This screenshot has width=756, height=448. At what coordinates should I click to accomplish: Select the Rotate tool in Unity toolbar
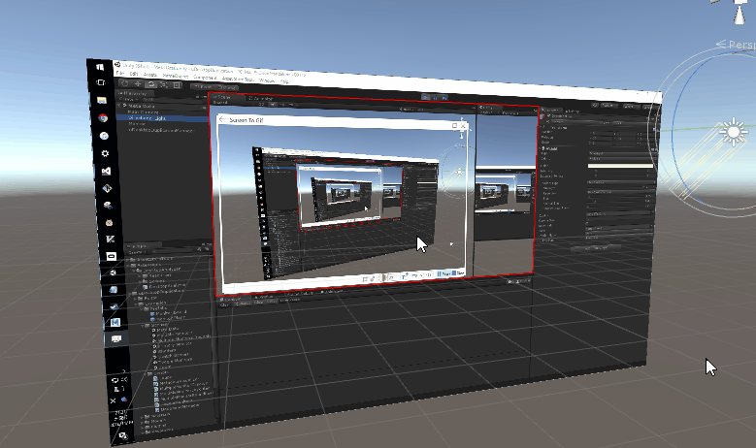point(151,84)
